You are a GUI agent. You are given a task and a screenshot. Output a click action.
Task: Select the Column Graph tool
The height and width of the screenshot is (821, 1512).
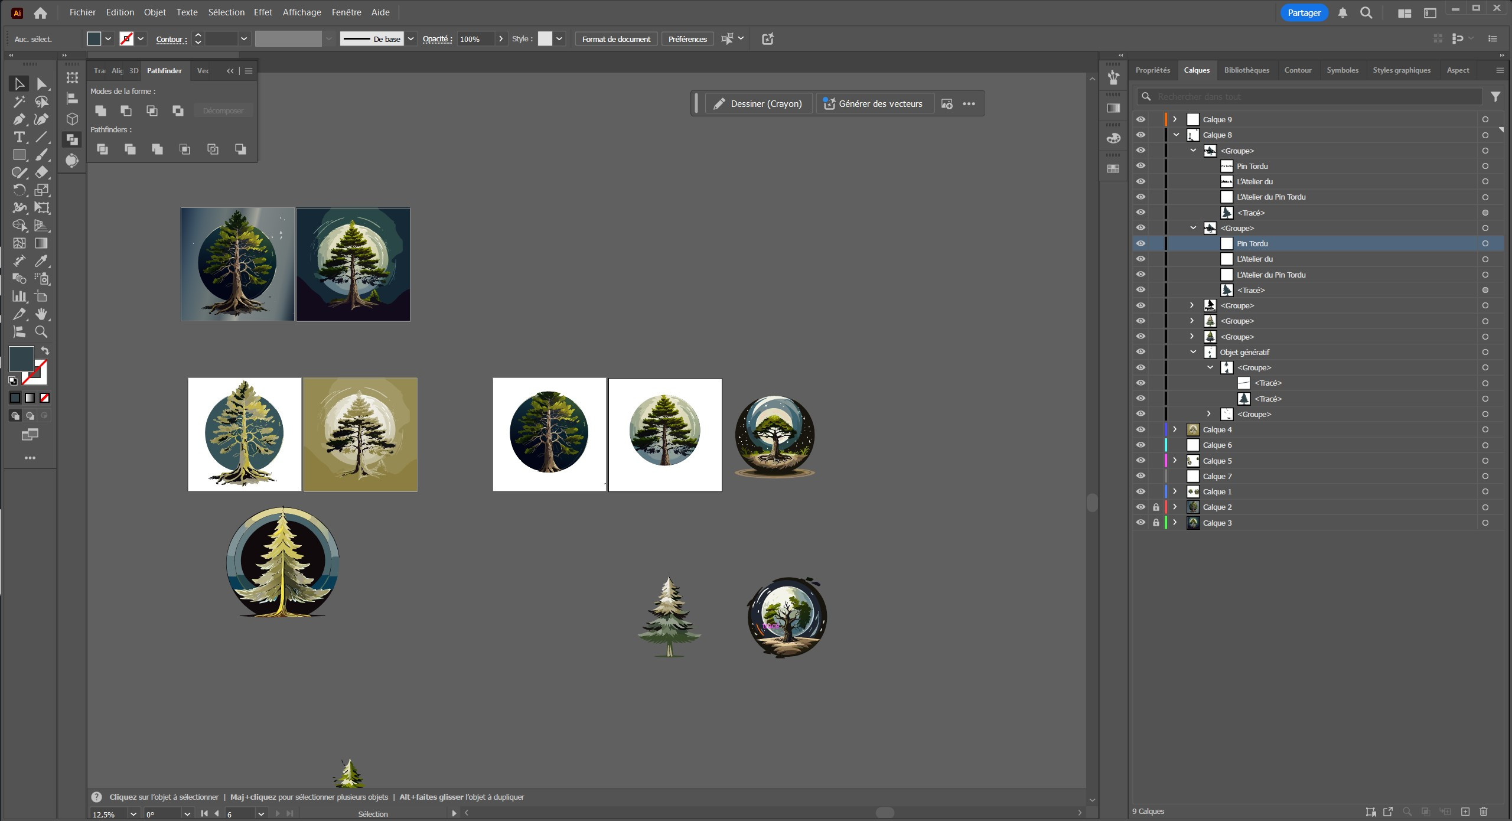(x=19, y=297)
